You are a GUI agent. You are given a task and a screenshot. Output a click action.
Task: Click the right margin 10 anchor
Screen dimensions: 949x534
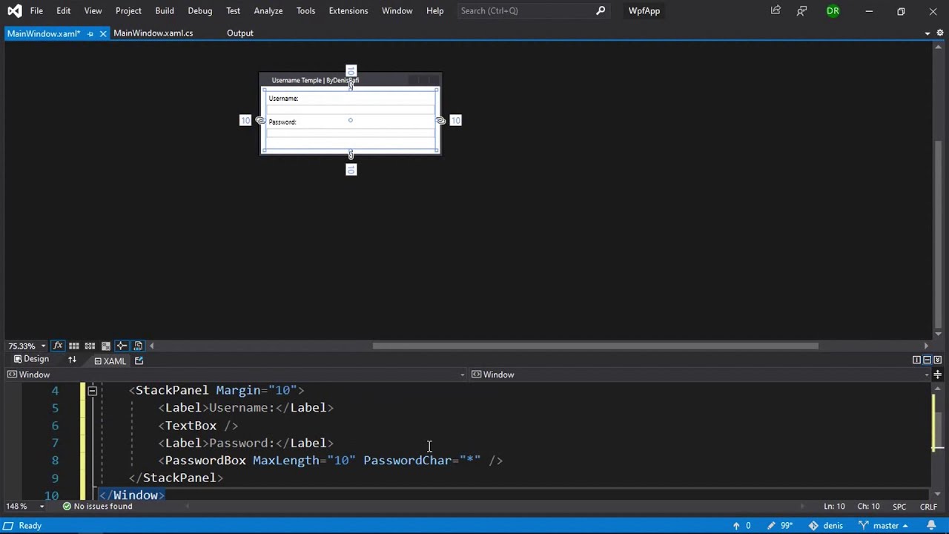tap(455, 120)
